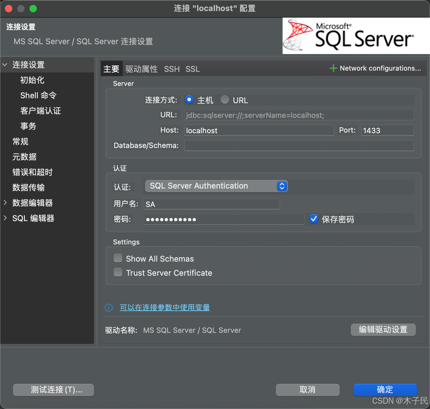Select 常规 in the sidebar

[x=20, y=142]
